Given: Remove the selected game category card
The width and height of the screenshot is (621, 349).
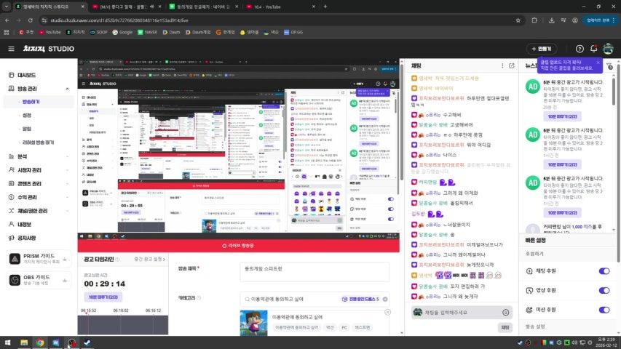Looking at the screenshot, I should coord(387,312).
